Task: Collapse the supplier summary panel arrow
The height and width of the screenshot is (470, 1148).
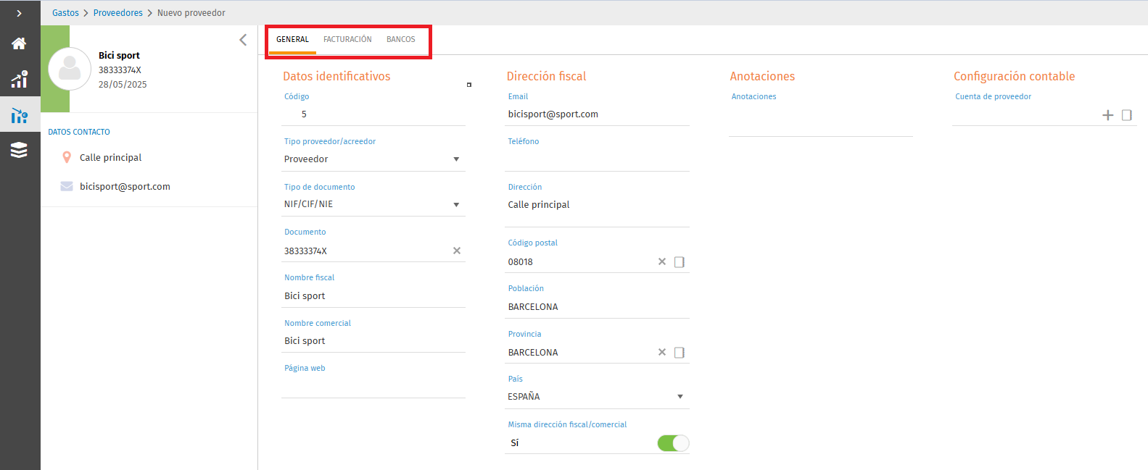Action: coord(243,40)
